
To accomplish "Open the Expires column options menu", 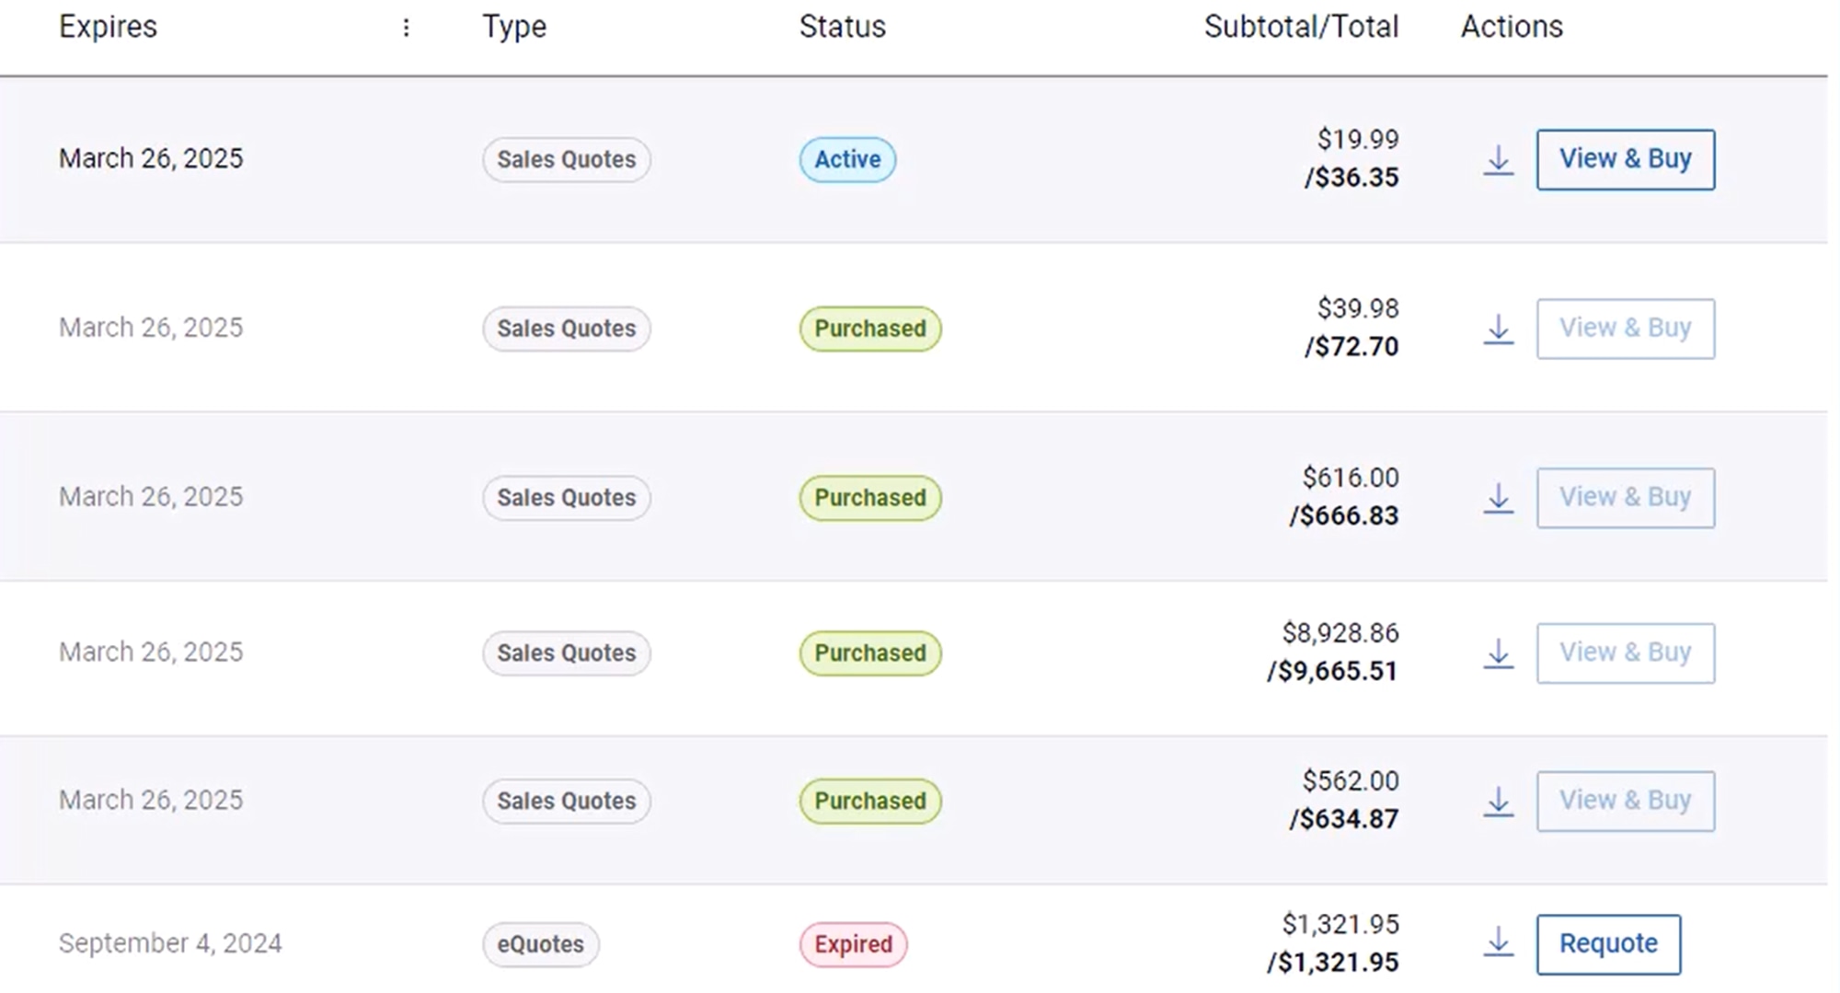I will pyautogui.click(x=406, y=29).
